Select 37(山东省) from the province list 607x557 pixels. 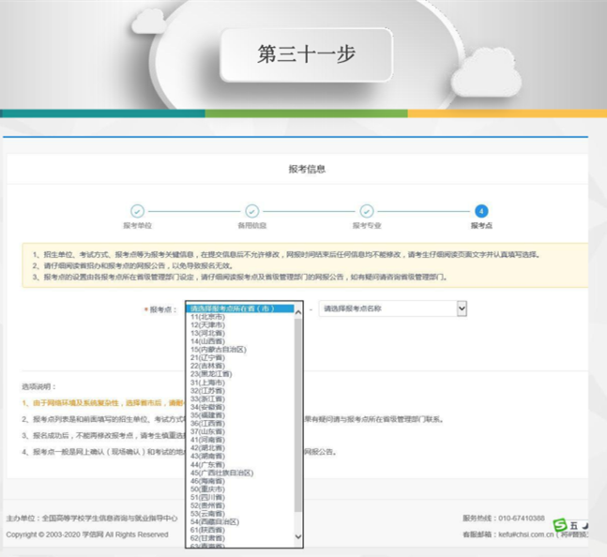[x=207, y=431]
